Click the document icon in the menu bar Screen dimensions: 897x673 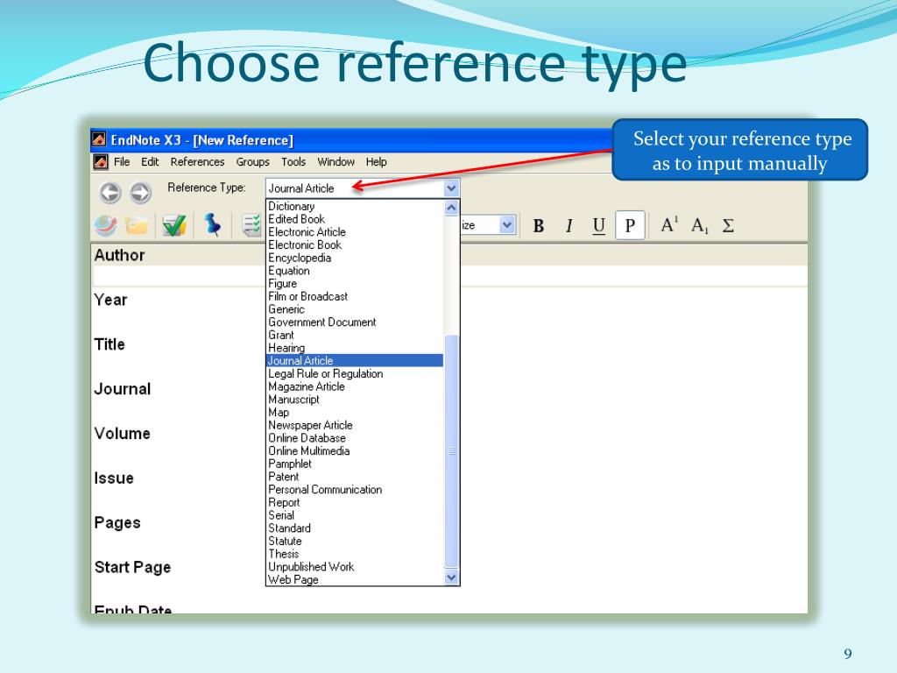[x=101, y=162]
